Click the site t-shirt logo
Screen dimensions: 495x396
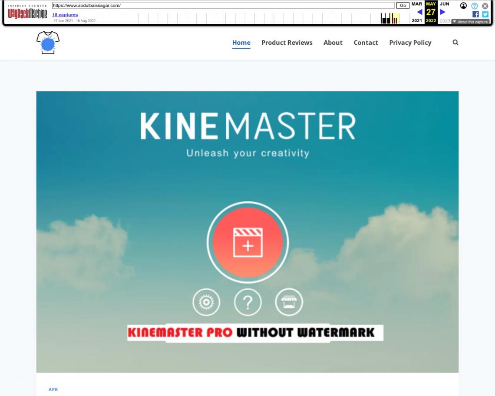[x=48, y=42]
